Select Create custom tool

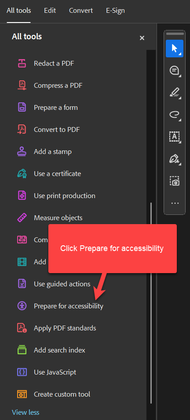click(62, 394)
